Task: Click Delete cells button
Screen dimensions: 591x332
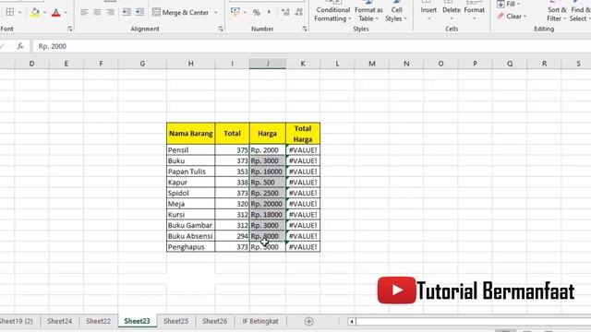Action: [x=452, y=11]
